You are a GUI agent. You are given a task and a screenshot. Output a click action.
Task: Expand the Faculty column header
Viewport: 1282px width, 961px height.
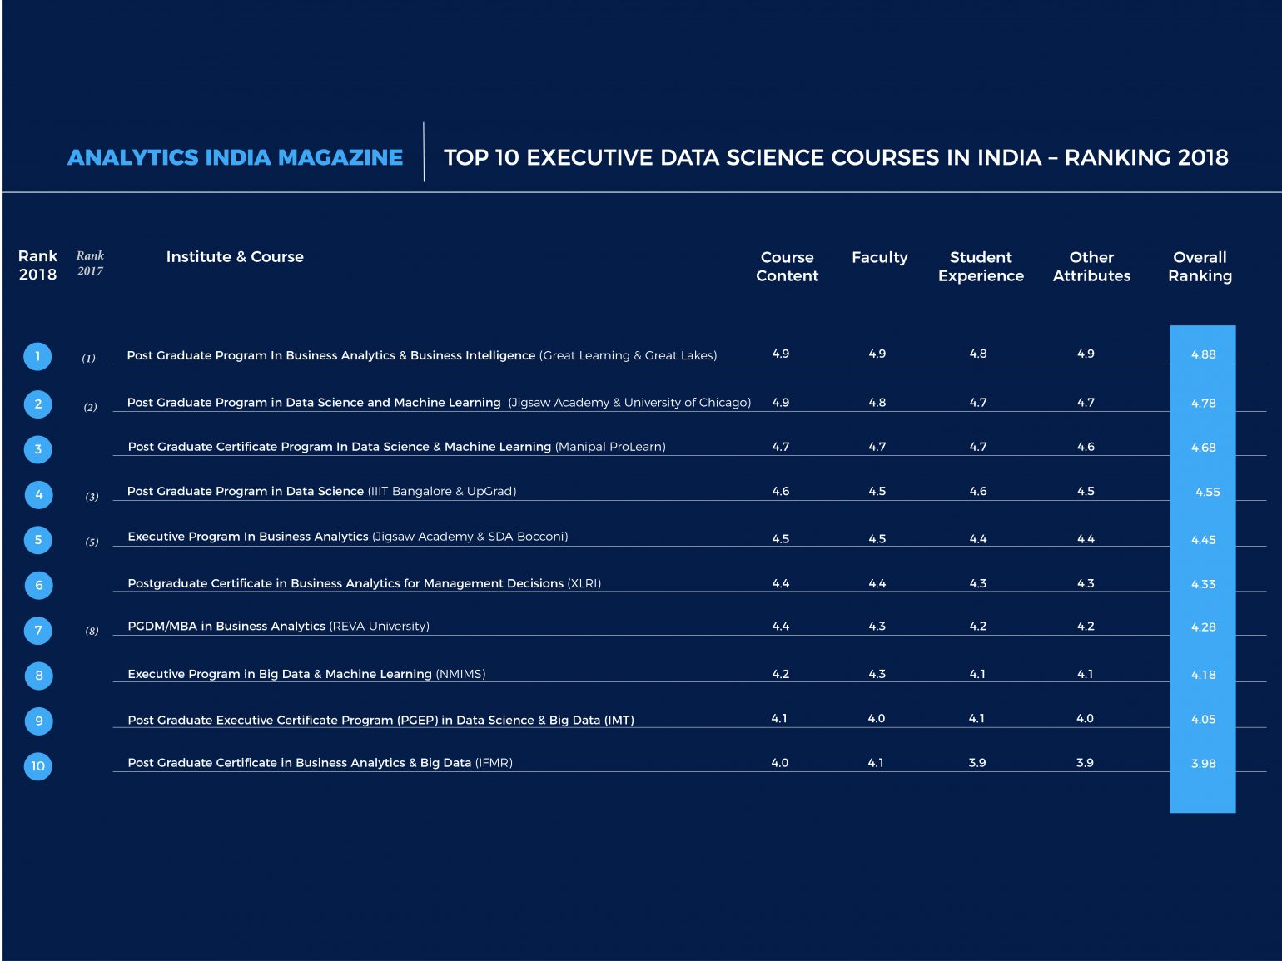coord(880,257)
